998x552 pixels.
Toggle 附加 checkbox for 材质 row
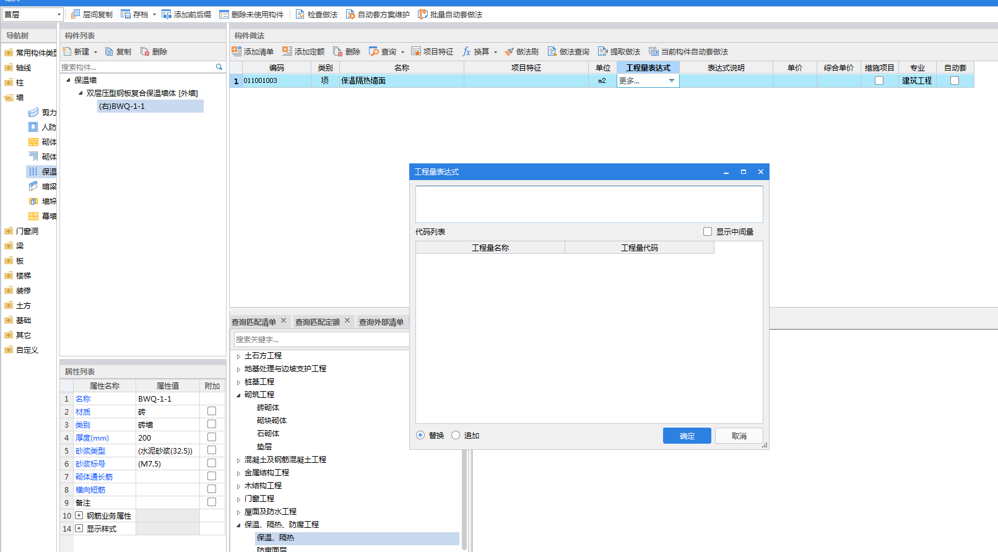(212, 411)
